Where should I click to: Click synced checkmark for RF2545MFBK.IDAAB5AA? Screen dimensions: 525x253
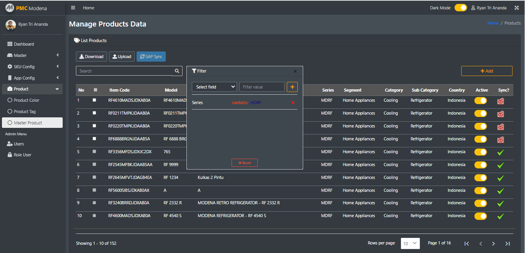tap(501, 165)
